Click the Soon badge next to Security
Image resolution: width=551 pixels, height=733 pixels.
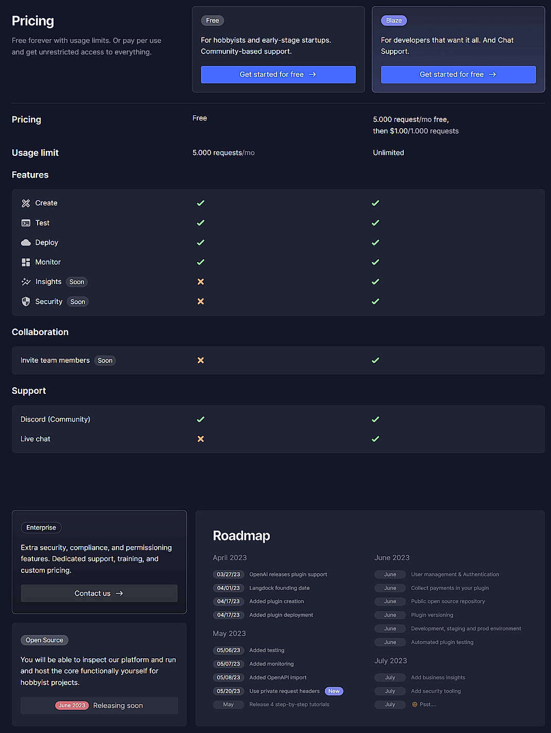(77, 301)
